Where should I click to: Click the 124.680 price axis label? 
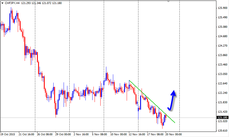(x=222, y=36)
